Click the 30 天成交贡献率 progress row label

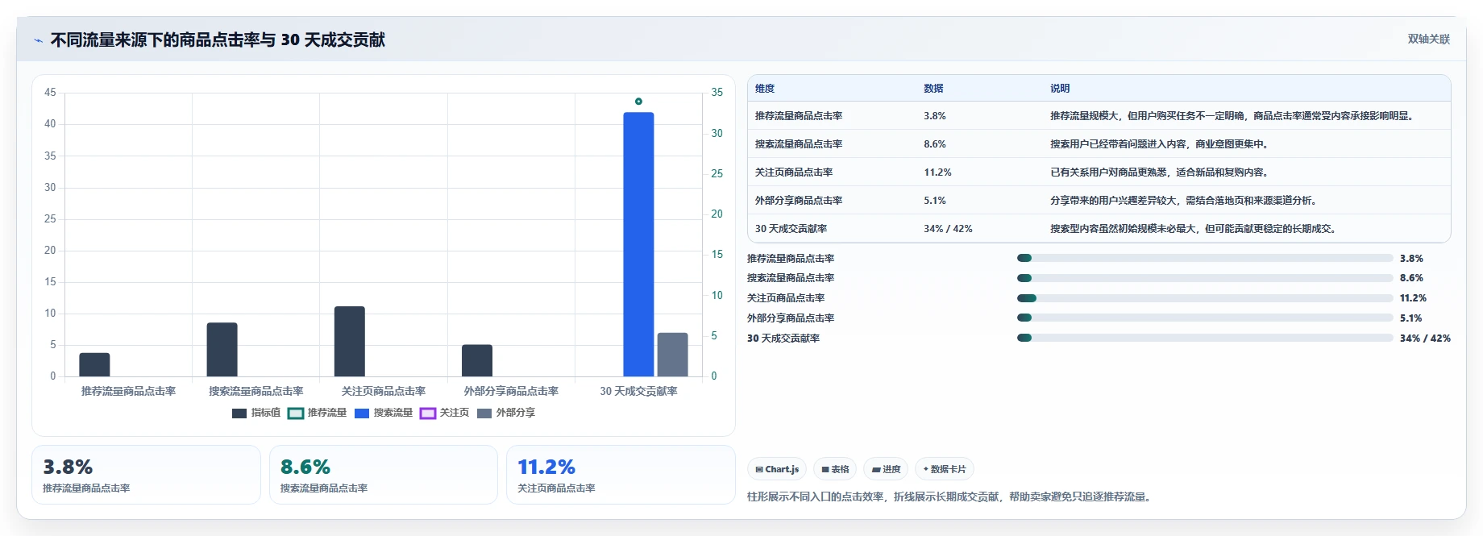(783, 338)
